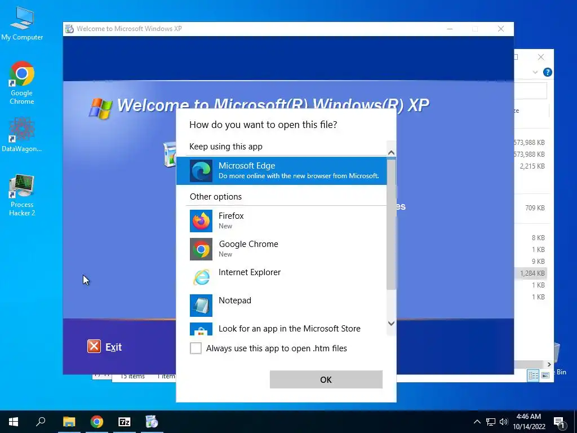Select the DataWagon desktop shortcut
The width and height of the screenshot is (577, 433).
[22, 135]
